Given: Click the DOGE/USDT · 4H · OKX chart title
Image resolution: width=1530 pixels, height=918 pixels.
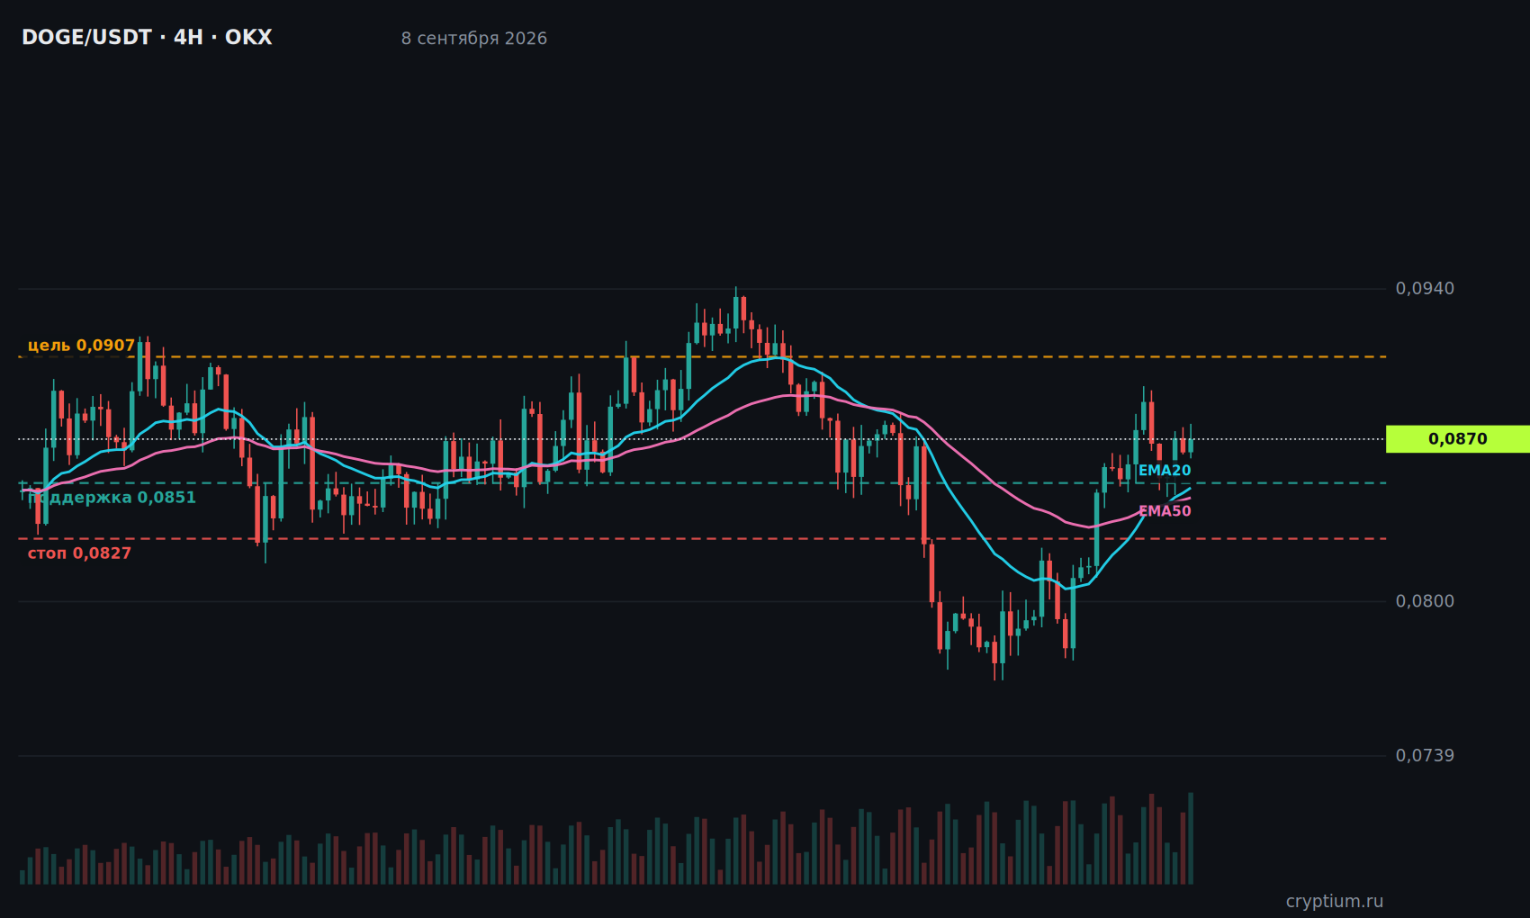Looking at the screenshot, I should [x=147, y=38].
